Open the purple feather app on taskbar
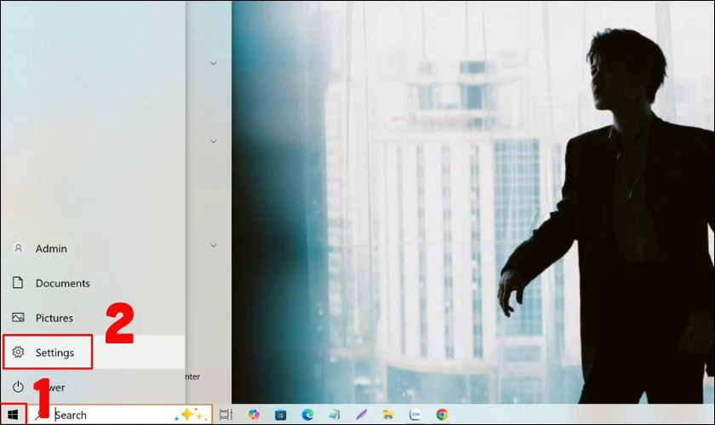Image resolution: width=715 pixels, height=425 pixels. [x=361, y=415]
